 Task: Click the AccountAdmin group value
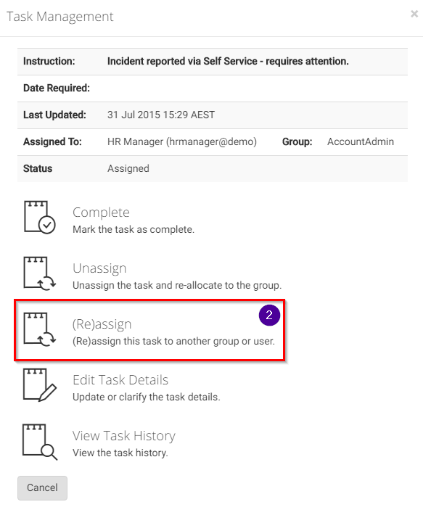pos(361,141)
